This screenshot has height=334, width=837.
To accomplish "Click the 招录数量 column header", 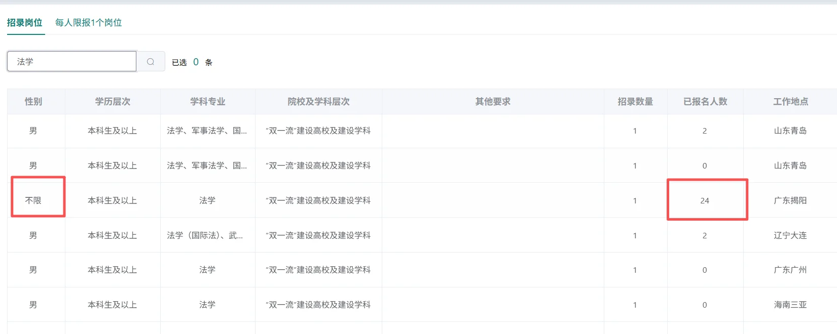I will point(635,102).
